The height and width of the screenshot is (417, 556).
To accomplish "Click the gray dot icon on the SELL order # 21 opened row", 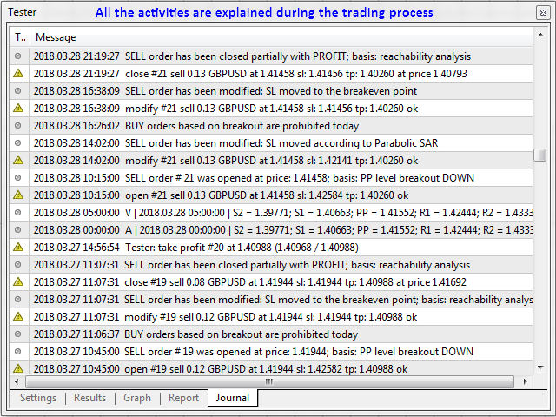I will tap(17, 177).
